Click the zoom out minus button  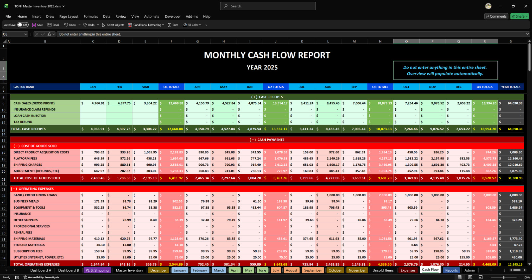coord(488,277)
